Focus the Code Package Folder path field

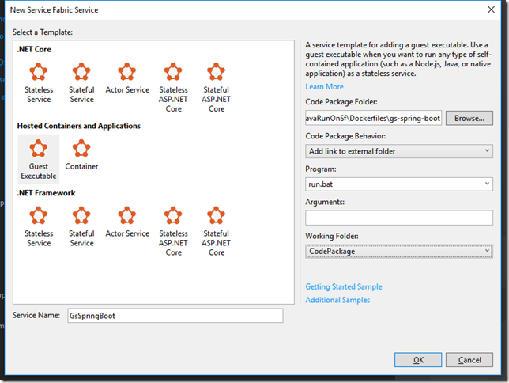coord(373,119)
